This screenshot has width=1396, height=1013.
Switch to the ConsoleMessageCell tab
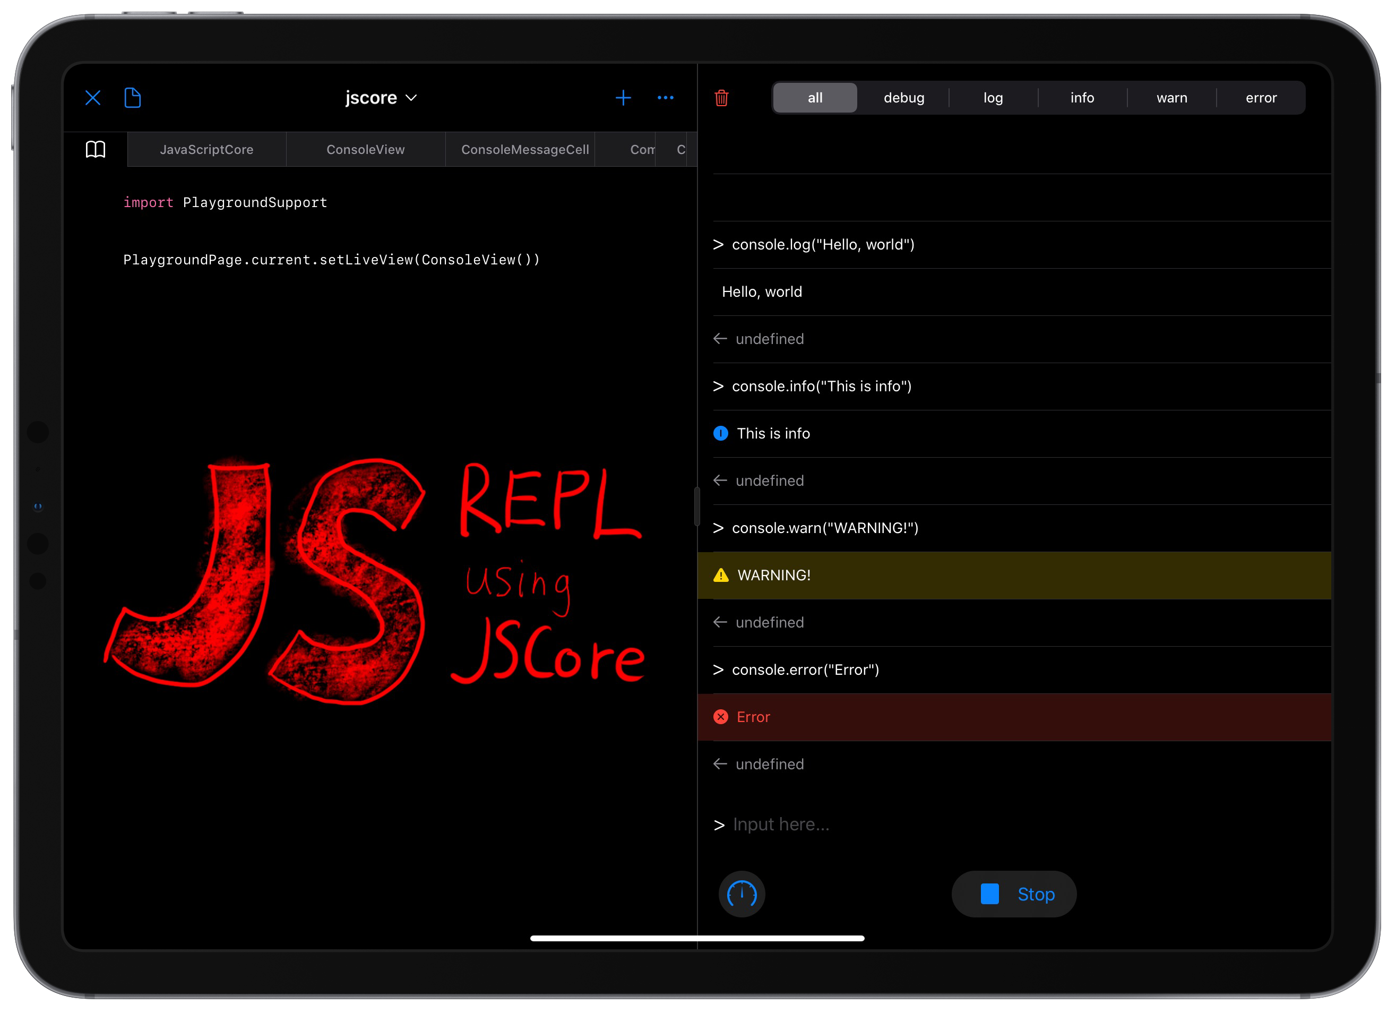click(524, 150)
